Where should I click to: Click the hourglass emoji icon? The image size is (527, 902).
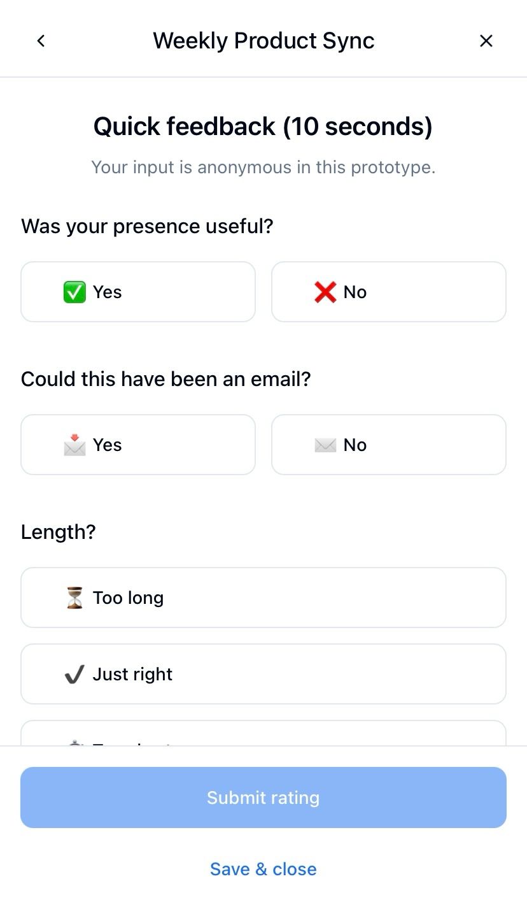pos(74,598)
